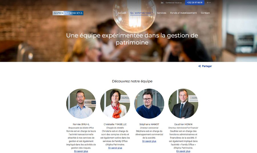Open the Fr language dropdown
Screen dimensions: 257x153
(209, 3)
